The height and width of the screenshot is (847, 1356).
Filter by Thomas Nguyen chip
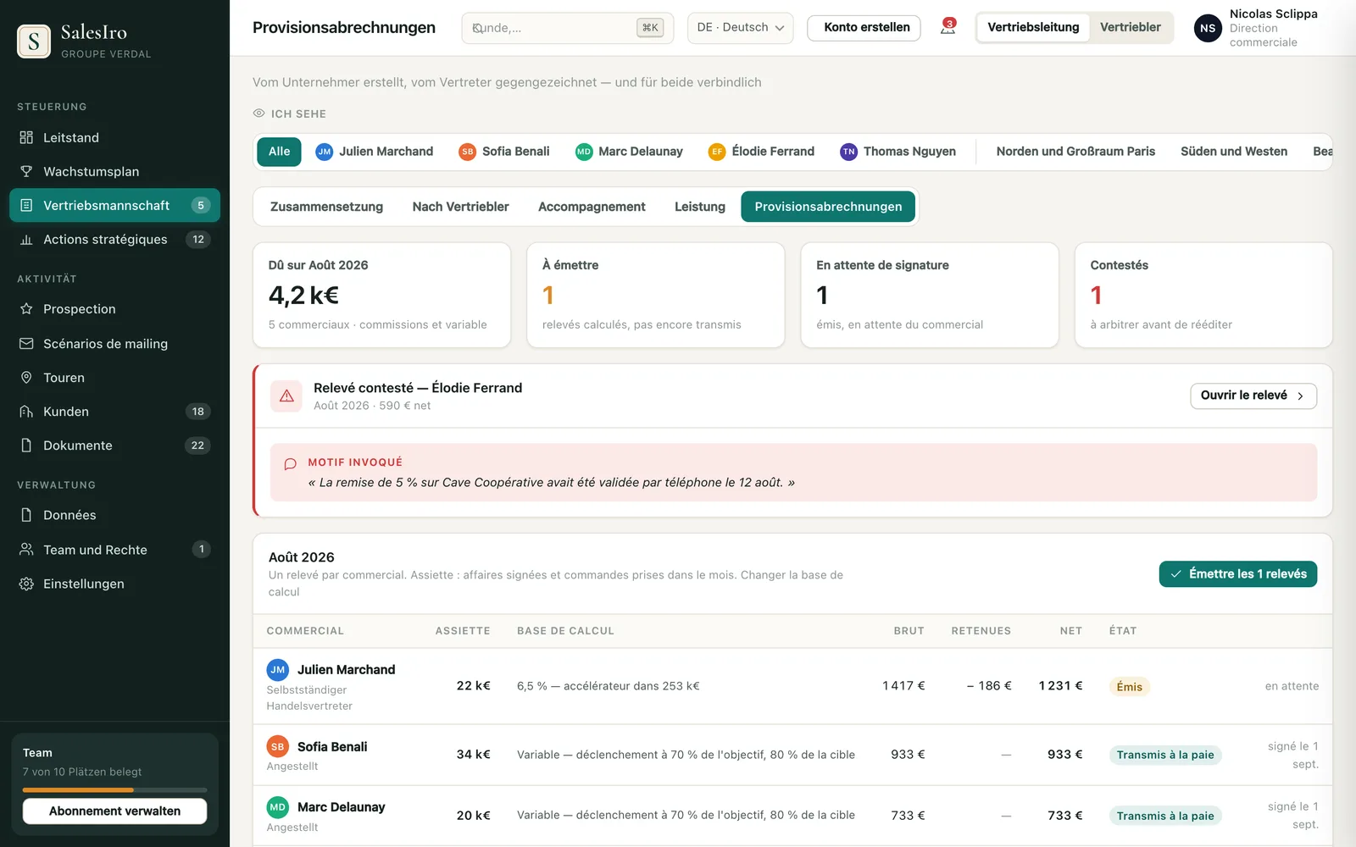click(x=898, y=152)
